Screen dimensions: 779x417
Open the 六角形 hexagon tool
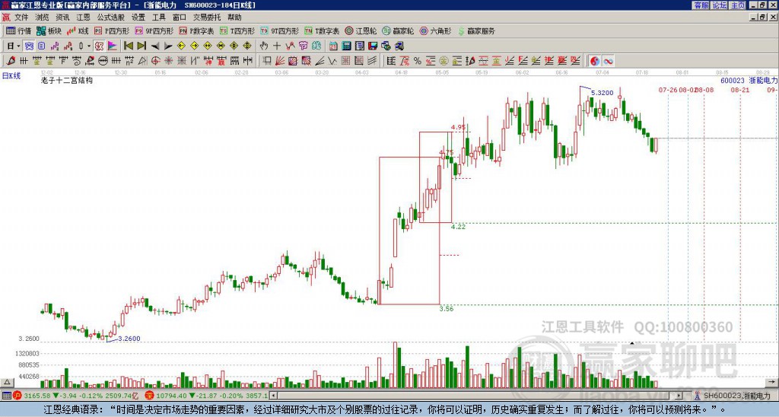pyautogui.click(x=436, y=30)
